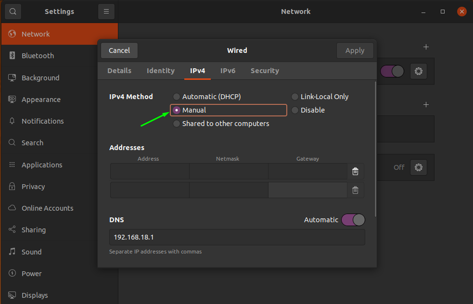
Task: Select Network in the sidebar
Action: pos(60,34)
